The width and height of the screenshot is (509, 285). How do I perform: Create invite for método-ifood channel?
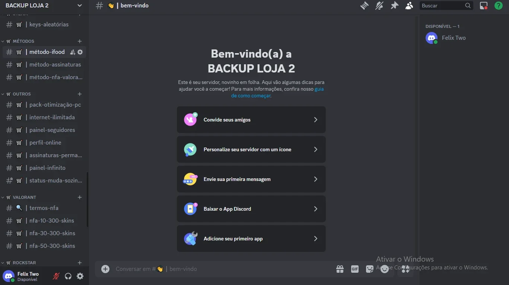[x=73, y=52]
